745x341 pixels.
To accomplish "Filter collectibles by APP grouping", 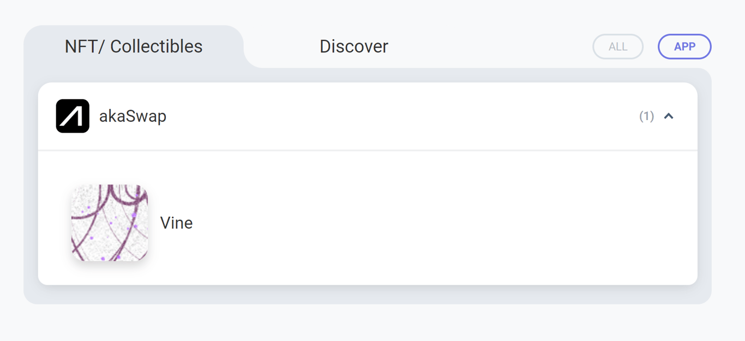I will coord(684,46).
